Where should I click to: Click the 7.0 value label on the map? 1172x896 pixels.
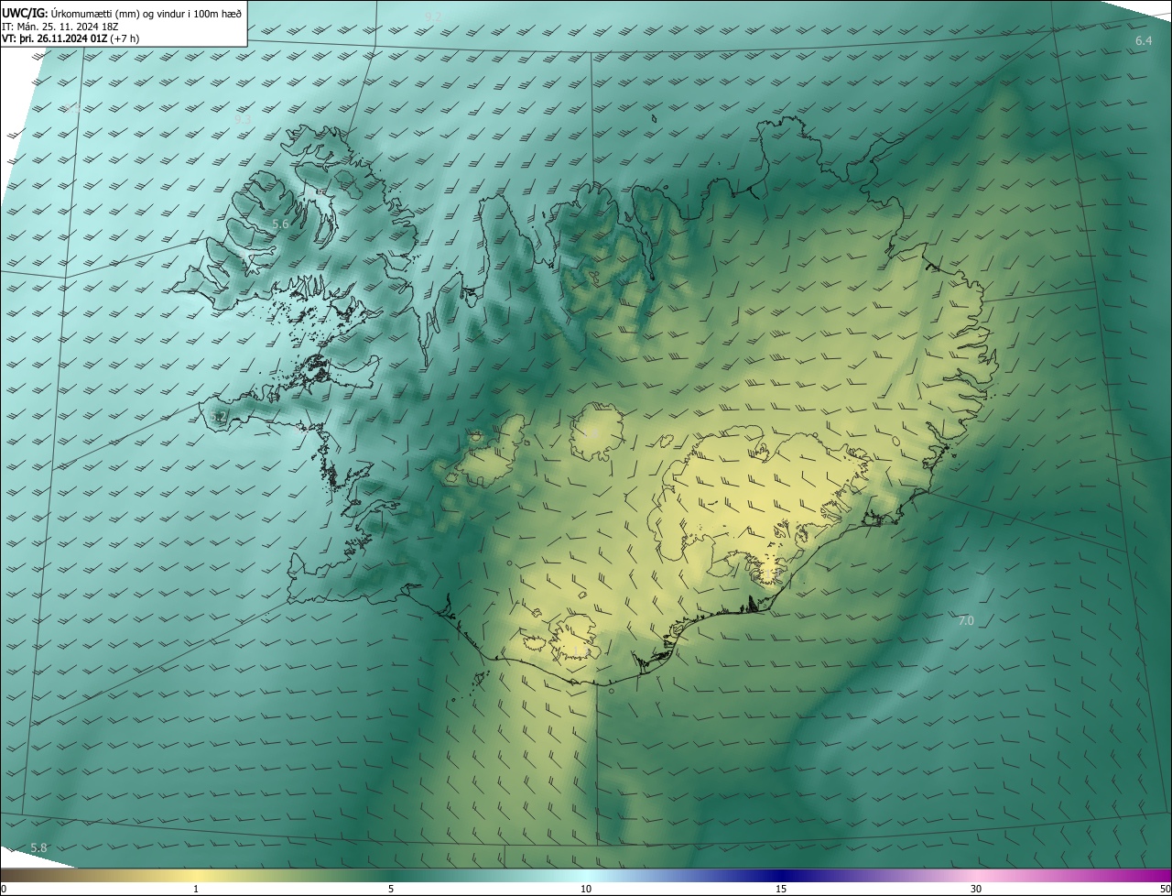pos(966,621)
